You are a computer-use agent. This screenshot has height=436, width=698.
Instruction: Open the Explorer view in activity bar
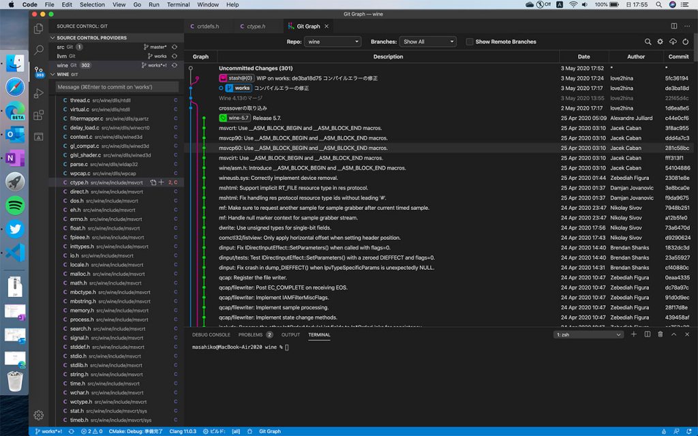(39, 29)
